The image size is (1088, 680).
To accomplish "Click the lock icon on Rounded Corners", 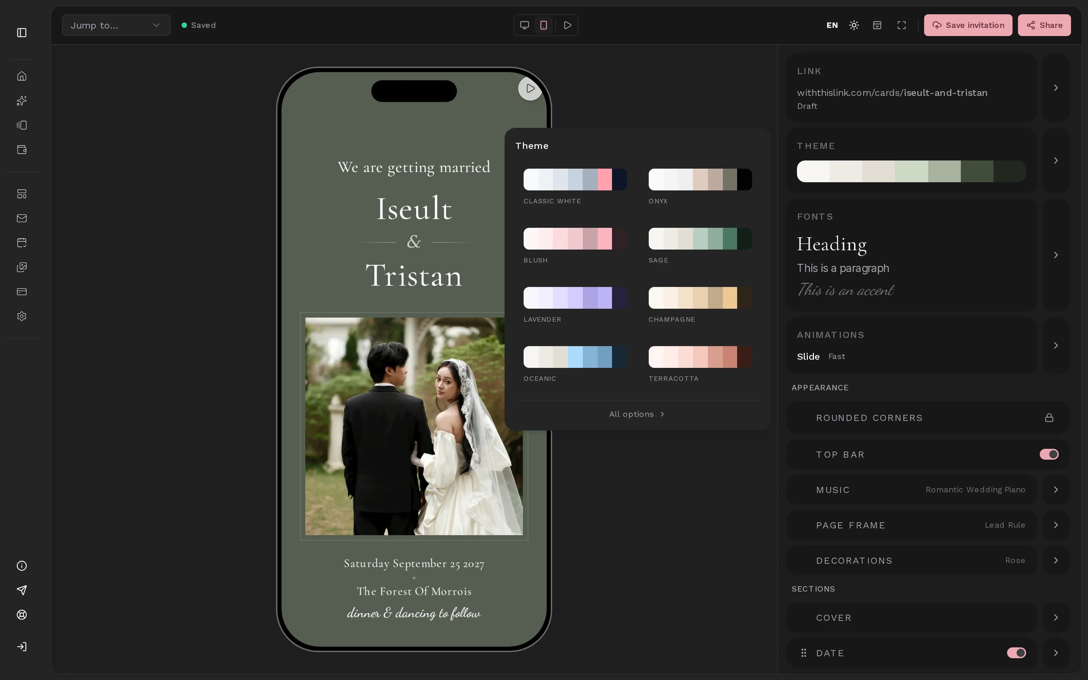I will [x=1049, y=418].
